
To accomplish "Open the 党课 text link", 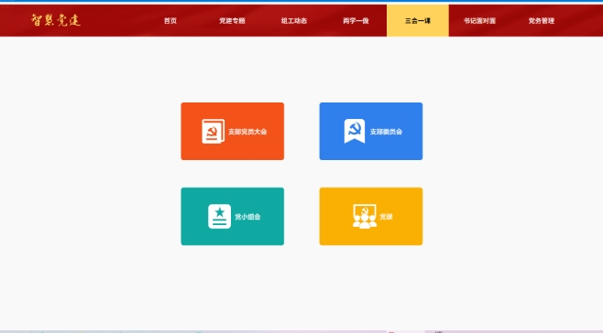I will [x=386, y=217].
